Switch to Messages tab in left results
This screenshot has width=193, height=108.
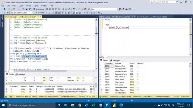point(21,74)
